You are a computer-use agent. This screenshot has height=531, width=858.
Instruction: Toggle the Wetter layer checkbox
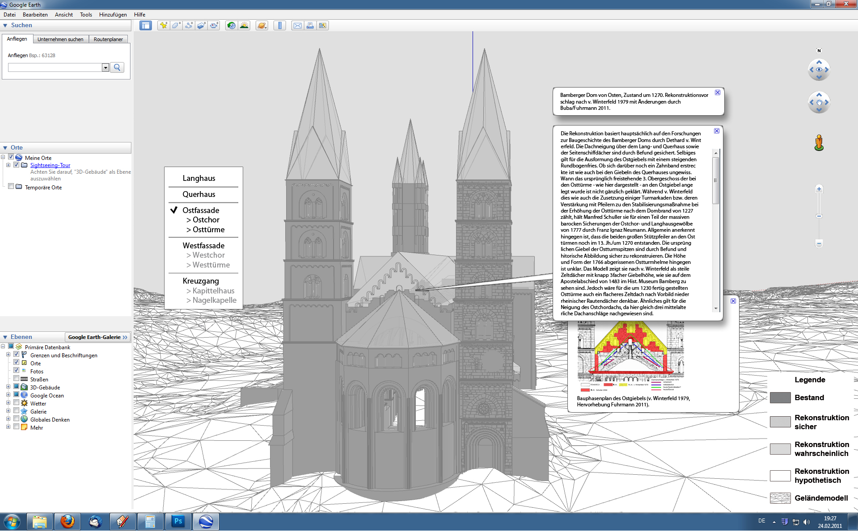click(17, 403)
